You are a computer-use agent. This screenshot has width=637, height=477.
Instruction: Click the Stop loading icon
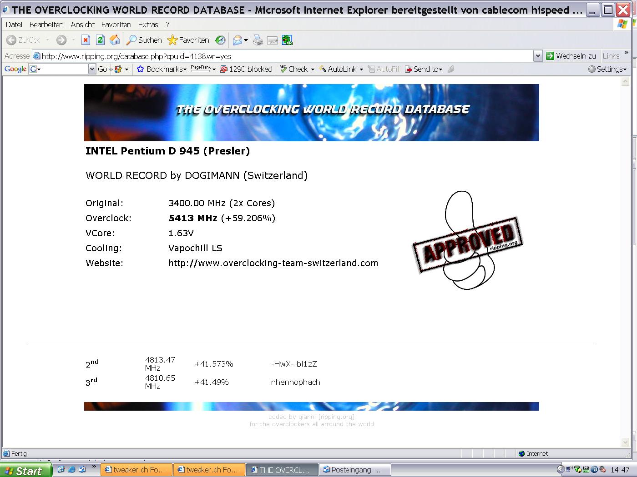click(86, 40)
